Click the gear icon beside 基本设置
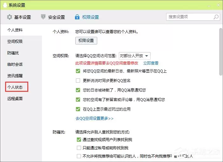Image resolution: width=223 pixels, height=162 pixels. pyautogui.click(x=10, y=17)
